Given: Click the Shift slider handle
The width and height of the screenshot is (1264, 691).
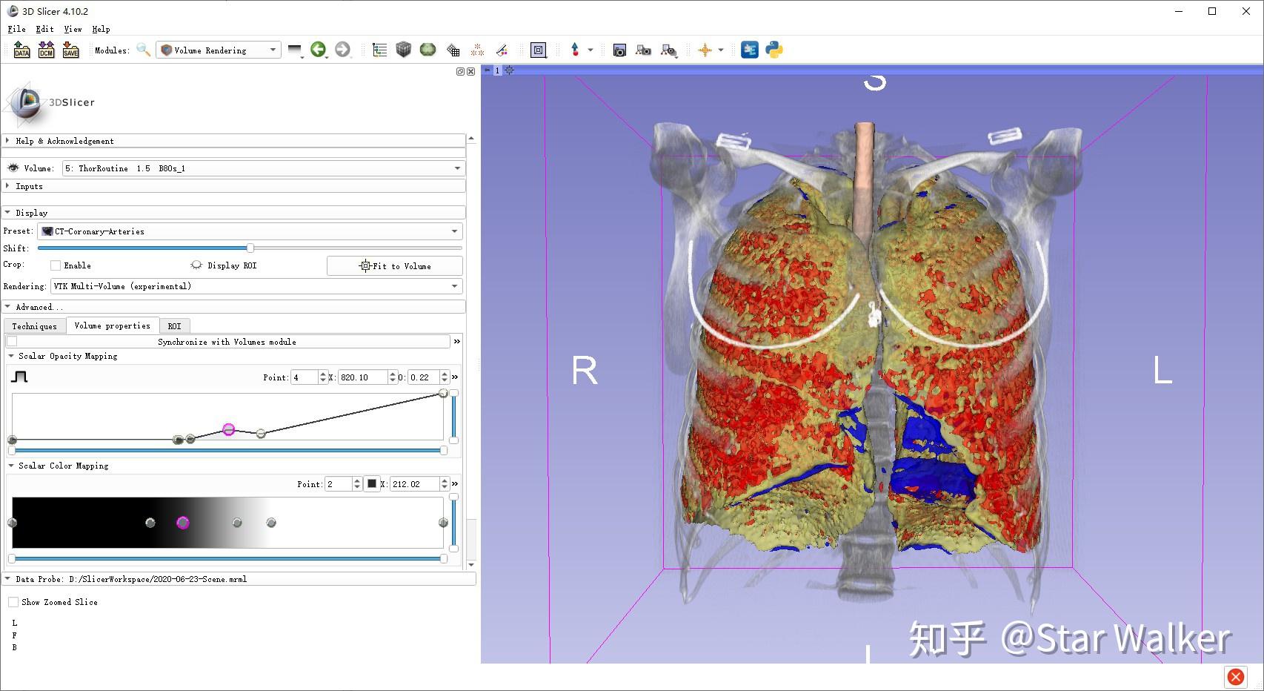Looking at the screenshot, I should 251,248.
